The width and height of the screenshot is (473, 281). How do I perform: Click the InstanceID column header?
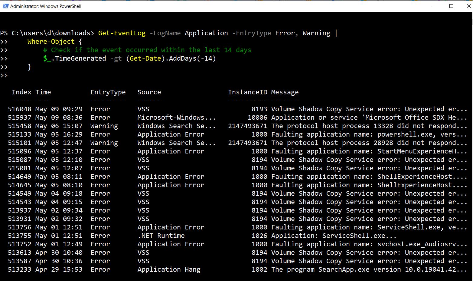[247, 92]
